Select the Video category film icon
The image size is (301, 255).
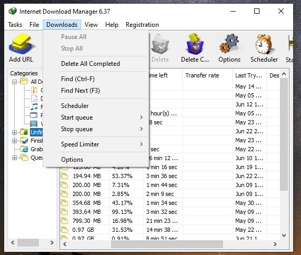click(x=34, y=124)
